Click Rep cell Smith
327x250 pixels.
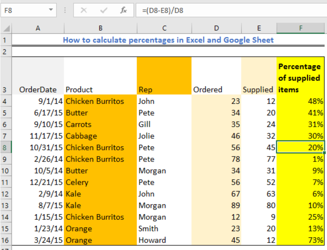point(164,229)
